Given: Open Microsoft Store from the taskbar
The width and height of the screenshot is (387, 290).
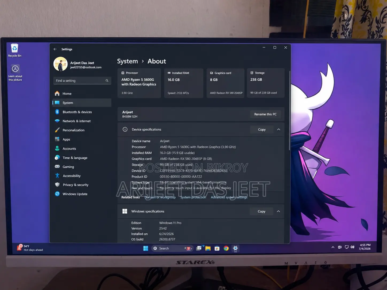Looking at the screenshot, I should [217, 249].
